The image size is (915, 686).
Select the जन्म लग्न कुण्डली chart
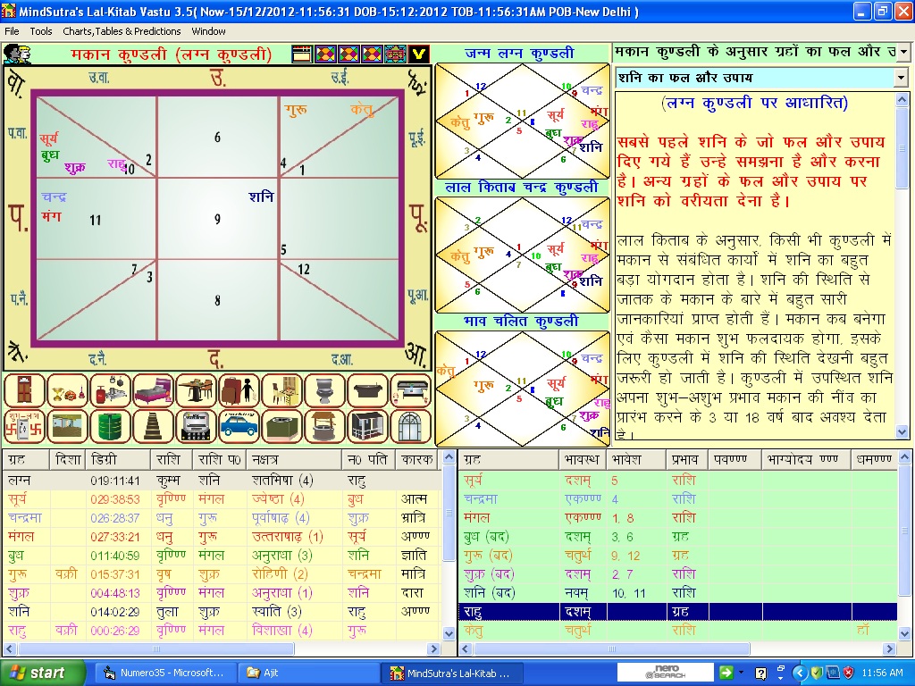point(522,121)
